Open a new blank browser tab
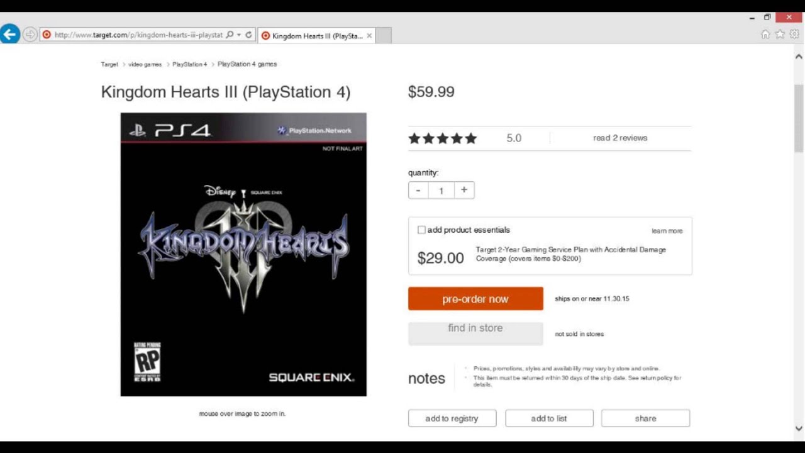 (383, 36)
